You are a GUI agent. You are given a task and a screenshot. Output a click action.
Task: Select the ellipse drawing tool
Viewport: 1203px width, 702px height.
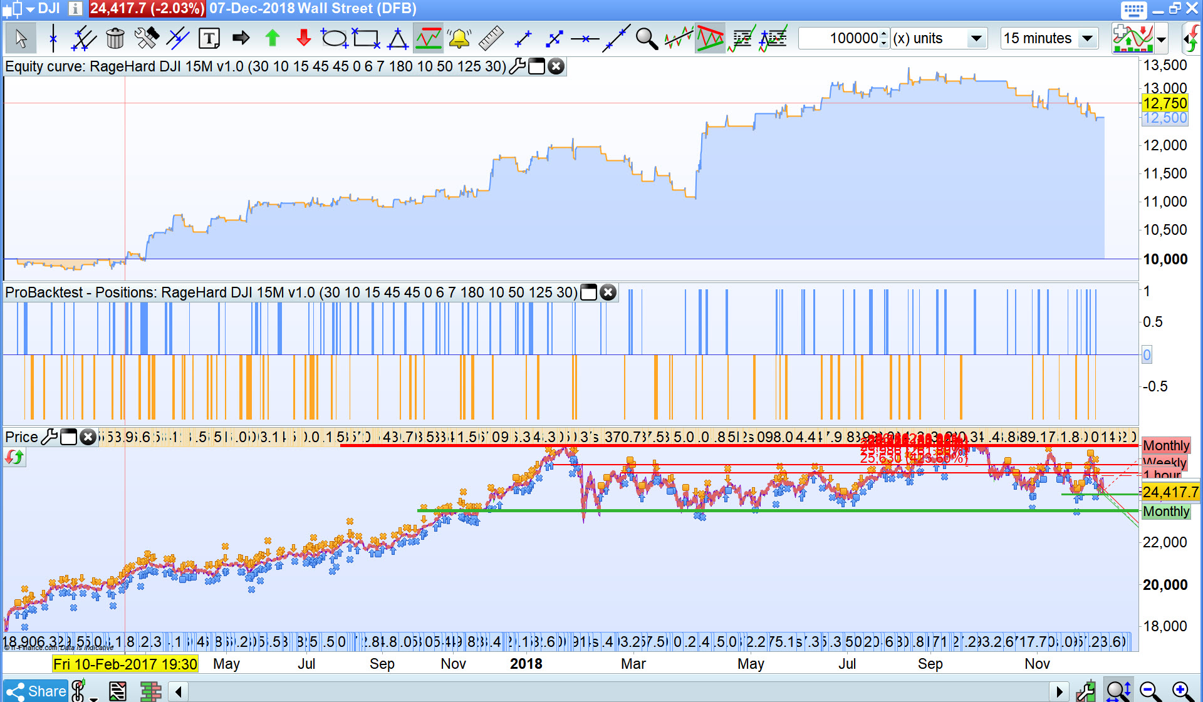[x=334, y=39]
